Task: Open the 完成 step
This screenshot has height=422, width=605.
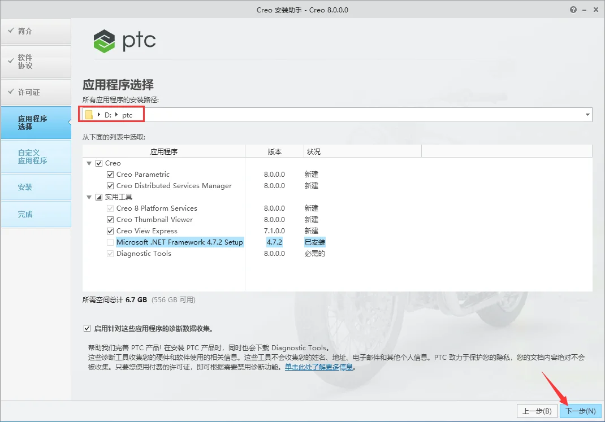Action: 36,214
